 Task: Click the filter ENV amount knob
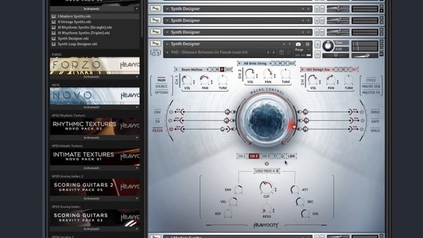(238, 190)
